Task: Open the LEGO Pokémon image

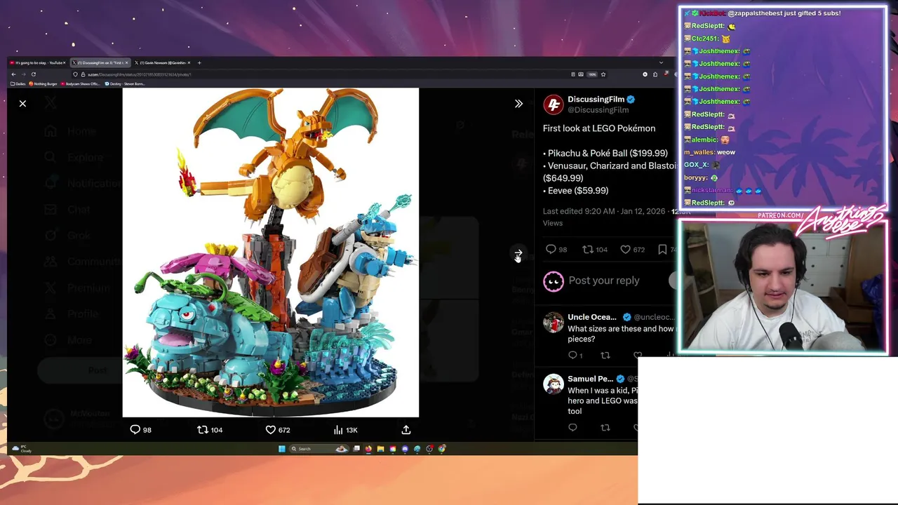Action: [x=271, y=252]
